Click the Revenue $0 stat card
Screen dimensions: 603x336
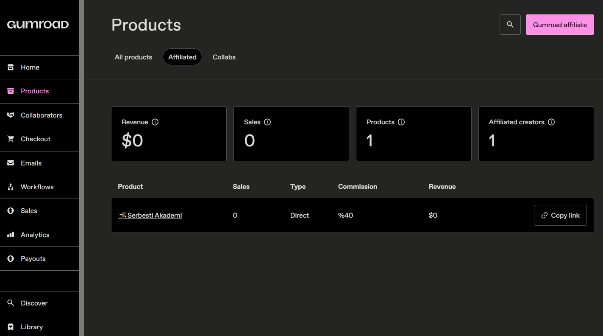[169, 134]
